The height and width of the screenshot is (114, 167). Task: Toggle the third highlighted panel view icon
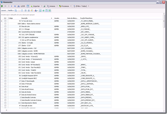pyautogui.click(x=46, y=10)
